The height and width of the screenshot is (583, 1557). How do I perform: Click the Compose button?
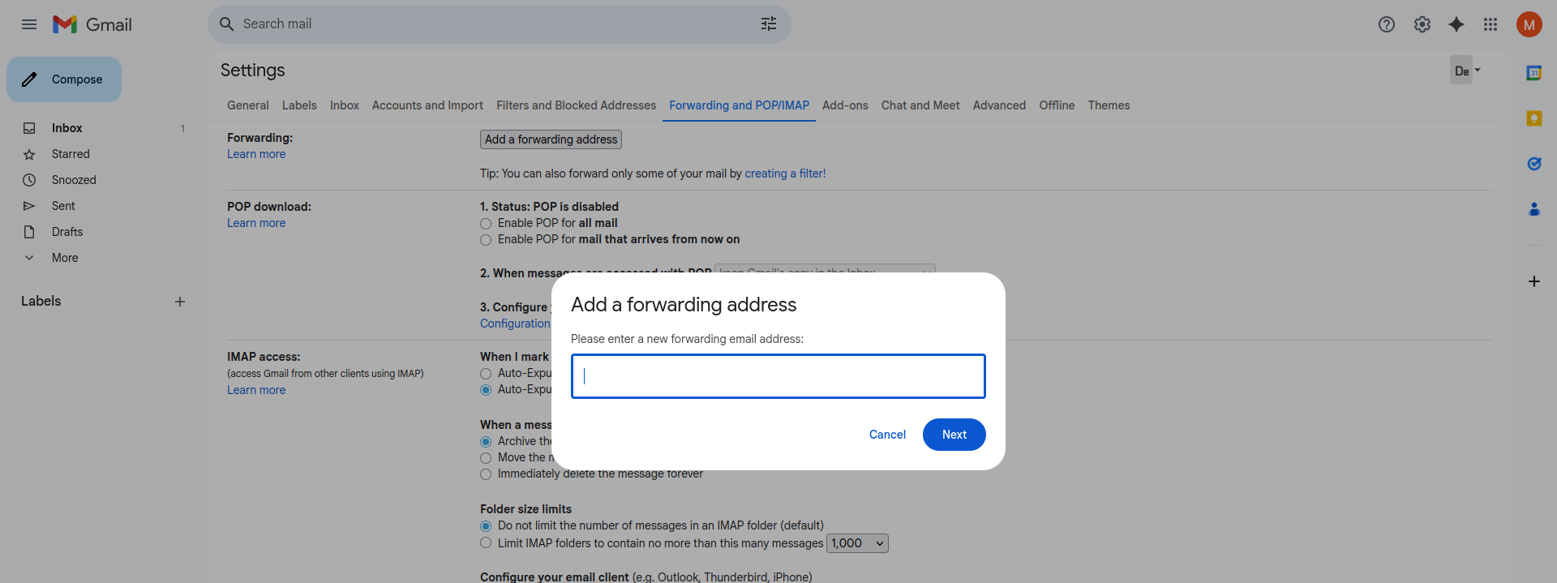click(64, 79)
